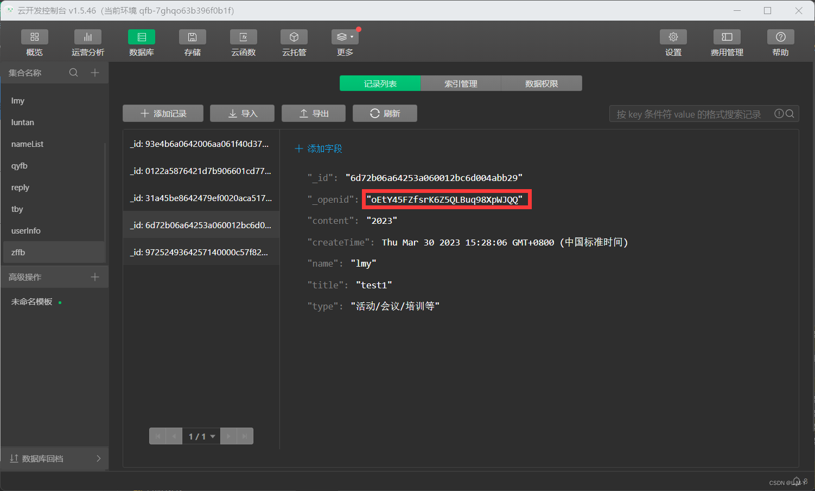815x491 pixels.
Task: Select record _id 6d72b06a64253a06...
Action: [x=201, y=225]
